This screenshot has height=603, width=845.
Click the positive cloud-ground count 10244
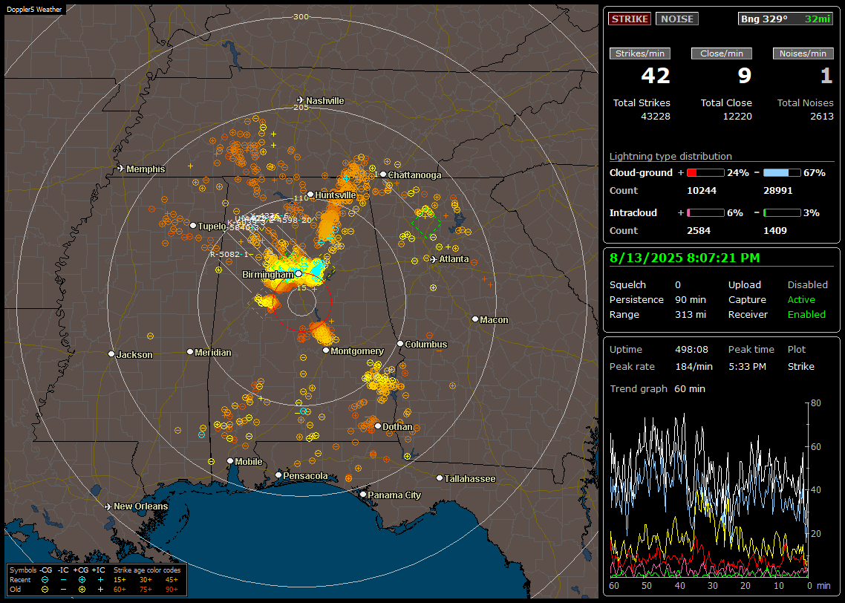tap(701, 191)
